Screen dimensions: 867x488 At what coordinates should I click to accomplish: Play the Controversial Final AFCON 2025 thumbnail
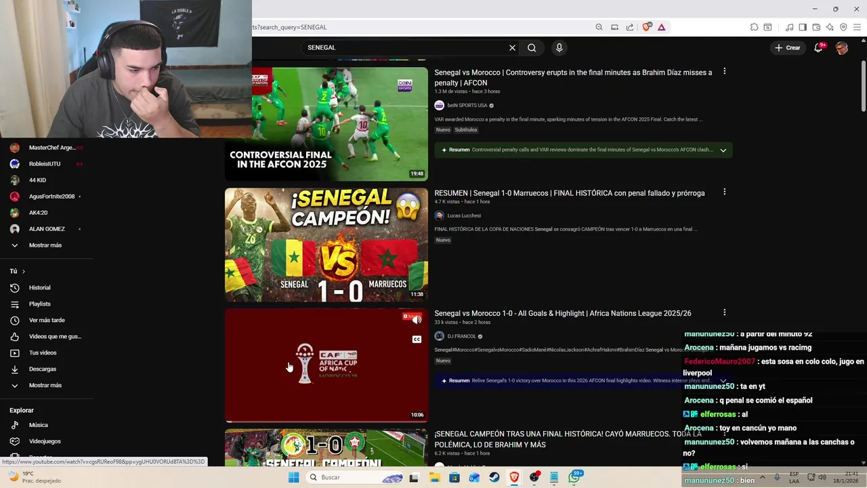(326, 124)
